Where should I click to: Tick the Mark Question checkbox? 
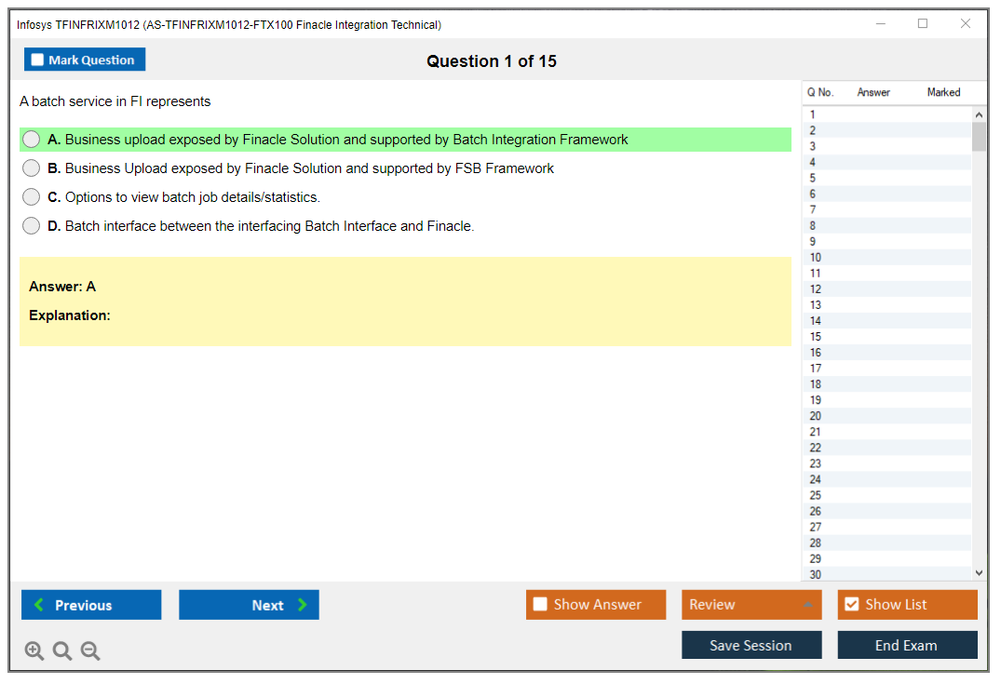(38, 60)
